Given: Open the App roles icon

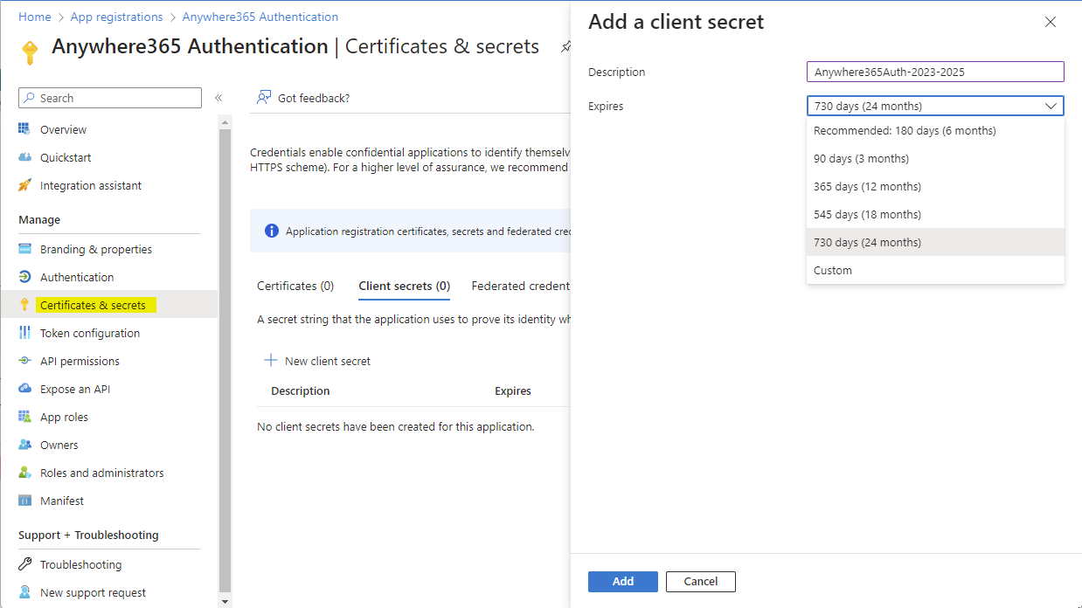Looking at the screenshot, I should tap(24, 417).
